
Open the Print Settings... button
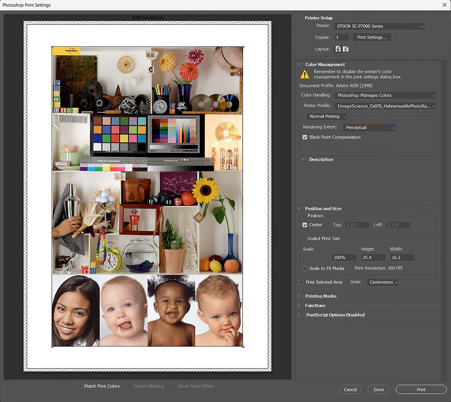click(x=372, y=37)
